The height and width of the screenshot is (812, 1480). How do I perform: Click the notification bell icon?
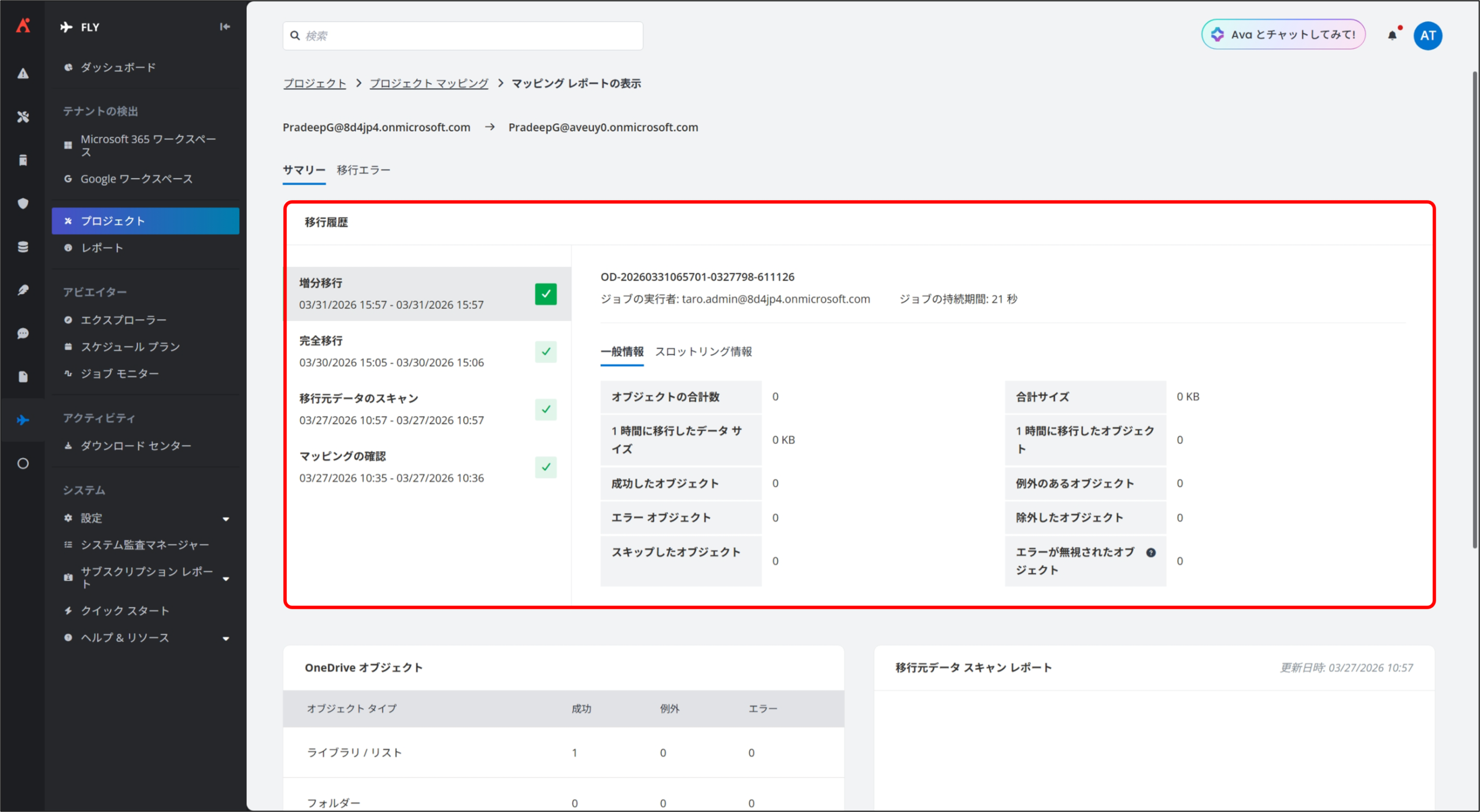point(1392,35)
